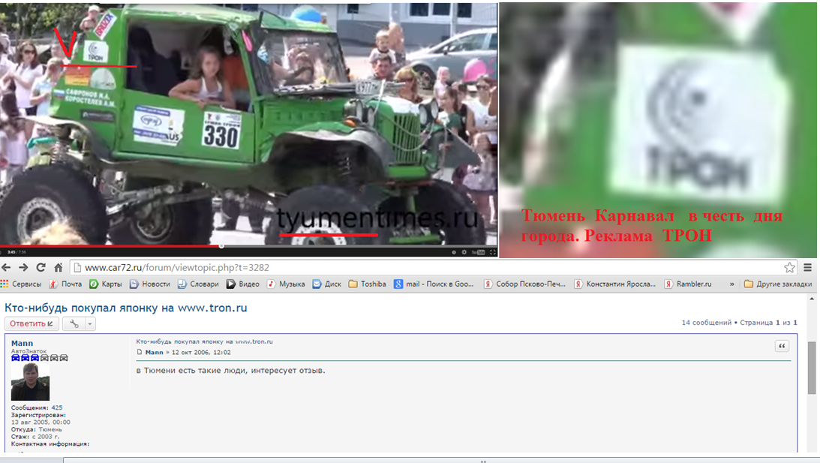820x463 pixels.
Task: Click the post text 'в Тюмени есть такие люди'
Action: pyautogui.click(x=191, y=371)
